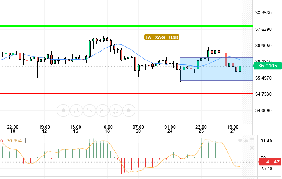Select the orange signal line in indicator pane
Viewport: 282px width, 179px height.
pyautogui.click(x=117, y=155)
